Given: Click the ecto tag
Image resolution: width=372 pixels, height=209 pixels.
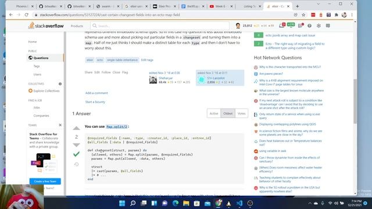Looking at the screenshot, I should [100, 60].
